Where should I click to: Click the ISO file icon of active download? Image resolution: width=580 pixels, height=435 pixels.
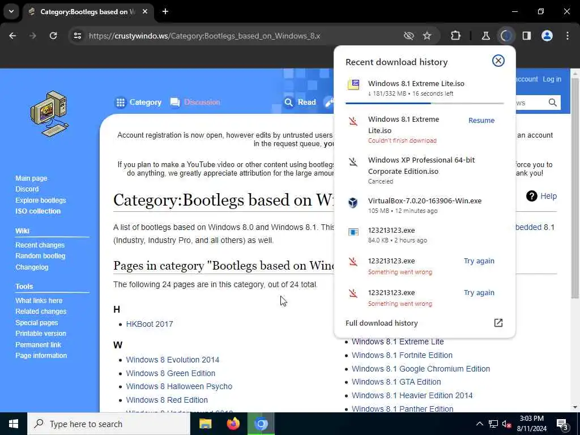tap(353, 84)
